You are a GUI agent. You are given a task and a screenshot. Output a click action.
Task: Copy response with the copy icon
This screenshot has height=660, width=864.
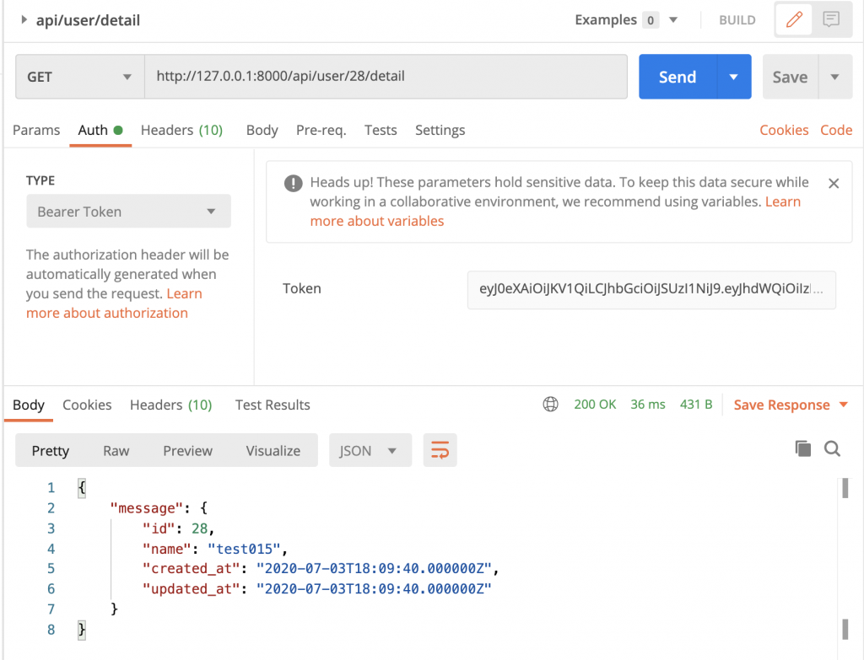pos(802,449)
